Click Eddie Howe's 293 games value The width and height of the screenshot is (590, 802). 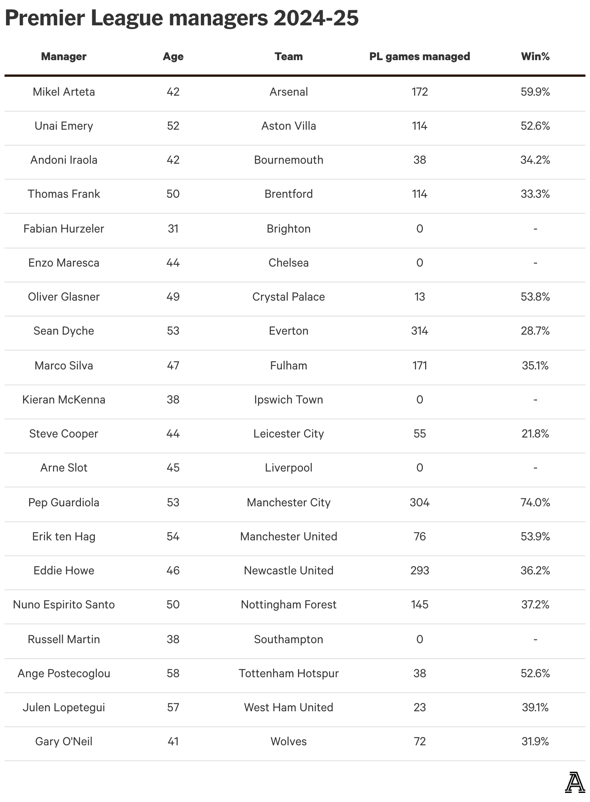(419, 571)
